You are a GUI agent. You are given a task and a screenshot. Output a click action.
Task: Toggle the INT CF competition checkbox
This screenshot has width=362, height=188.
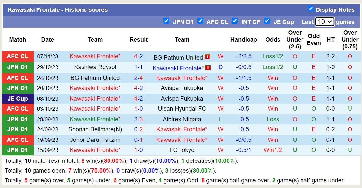(235, 21)
